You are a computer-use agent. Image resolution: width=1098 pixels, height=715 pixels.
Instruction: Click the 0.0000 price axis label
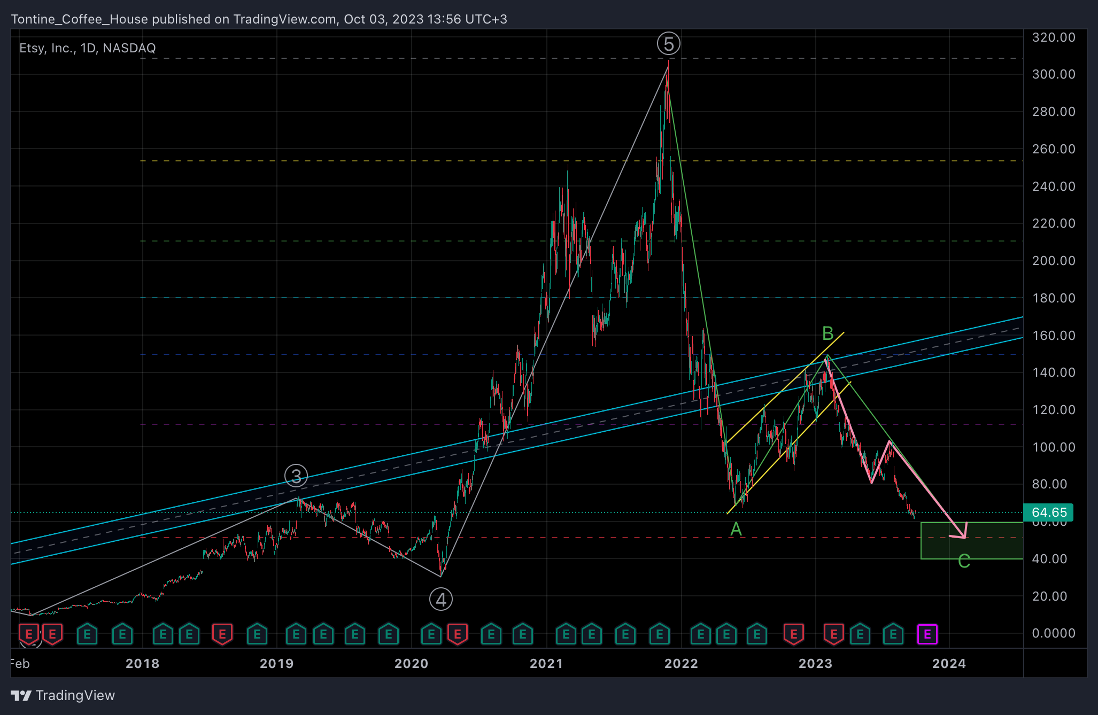pyautogui.click(x=1054, y=633)
